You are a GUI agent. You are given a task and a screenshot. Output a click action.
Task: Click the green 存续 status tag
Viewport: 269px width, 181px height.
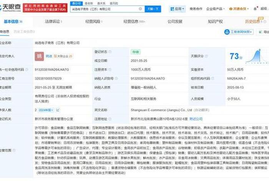pos(136,52)
